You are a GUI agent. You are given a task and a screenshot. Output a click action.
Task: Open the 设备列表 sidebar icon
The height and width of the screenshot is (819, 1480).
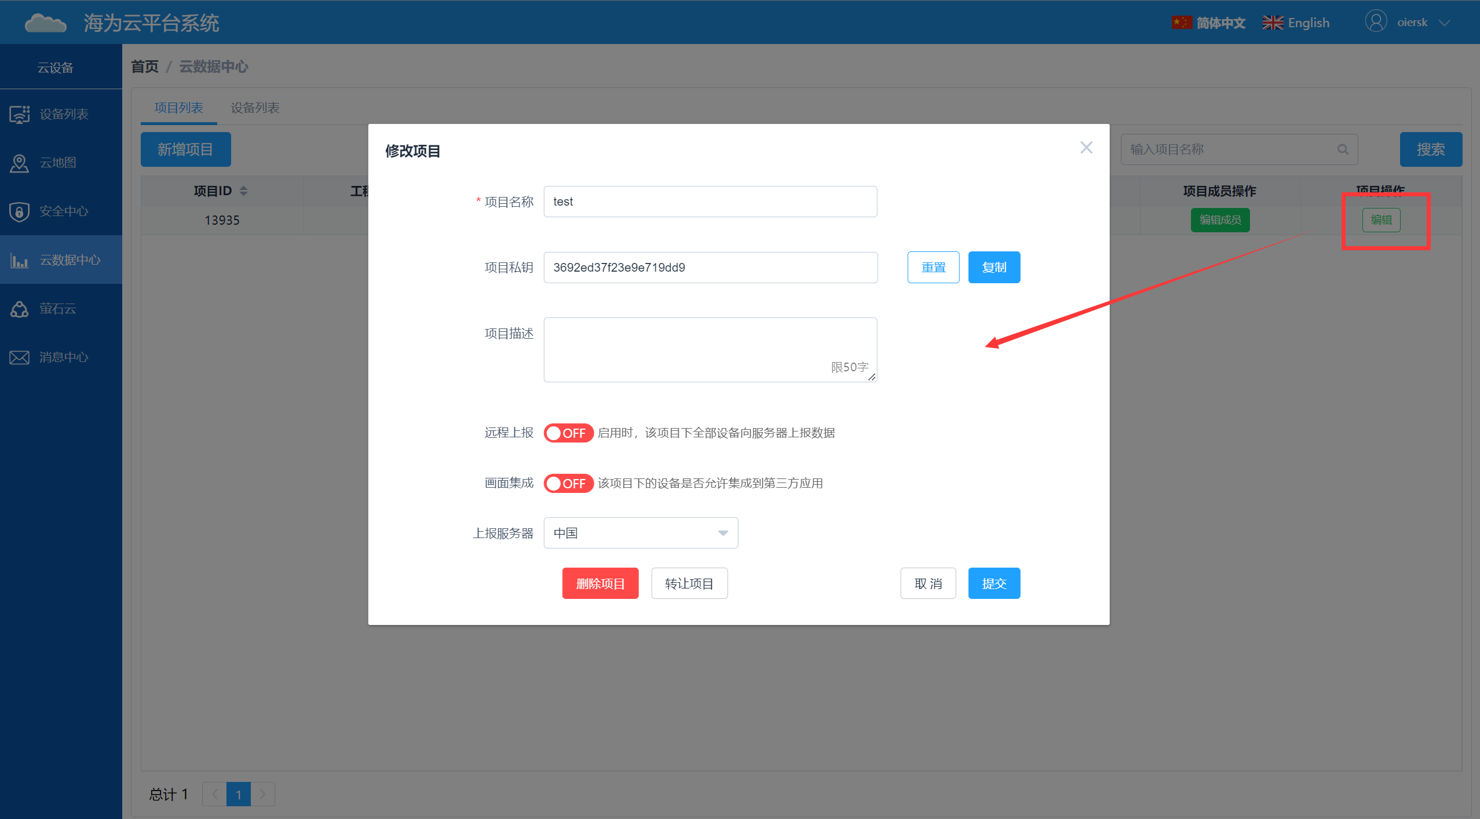pyautogui.click(x=20, y=114)
